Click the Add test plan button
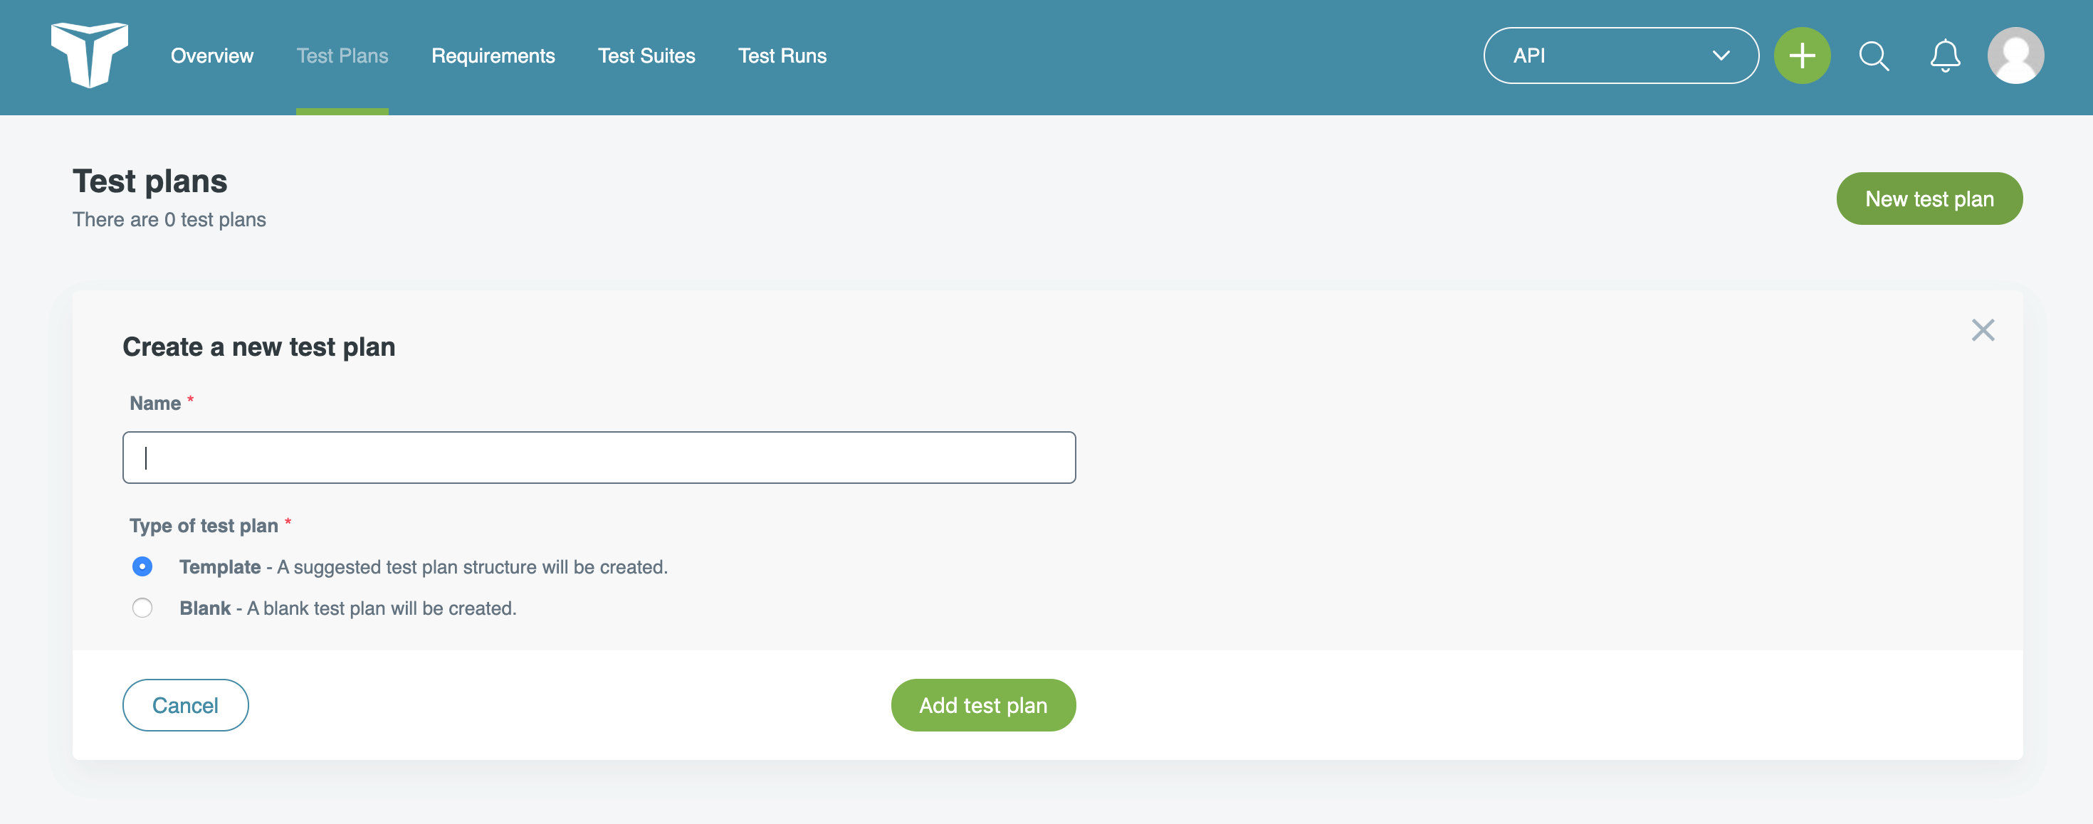This screenshot has height=824, width=2093. coord(983,704)
